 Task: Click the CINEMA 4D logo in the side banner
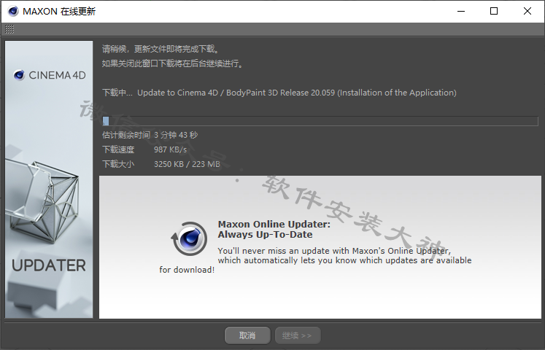(50, 75)
